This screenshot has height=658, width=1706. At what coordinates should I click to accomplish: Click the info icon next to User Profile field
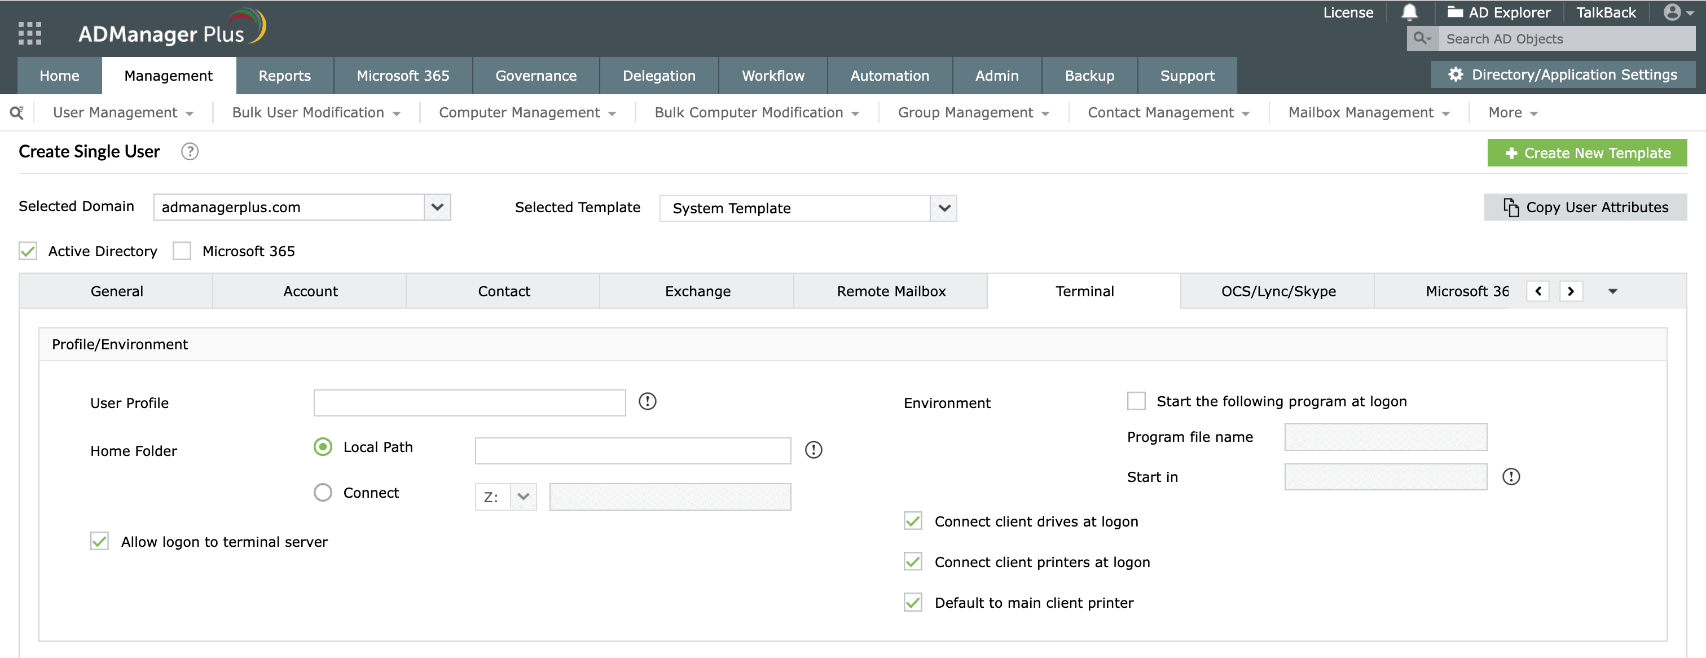click(647, 402)
